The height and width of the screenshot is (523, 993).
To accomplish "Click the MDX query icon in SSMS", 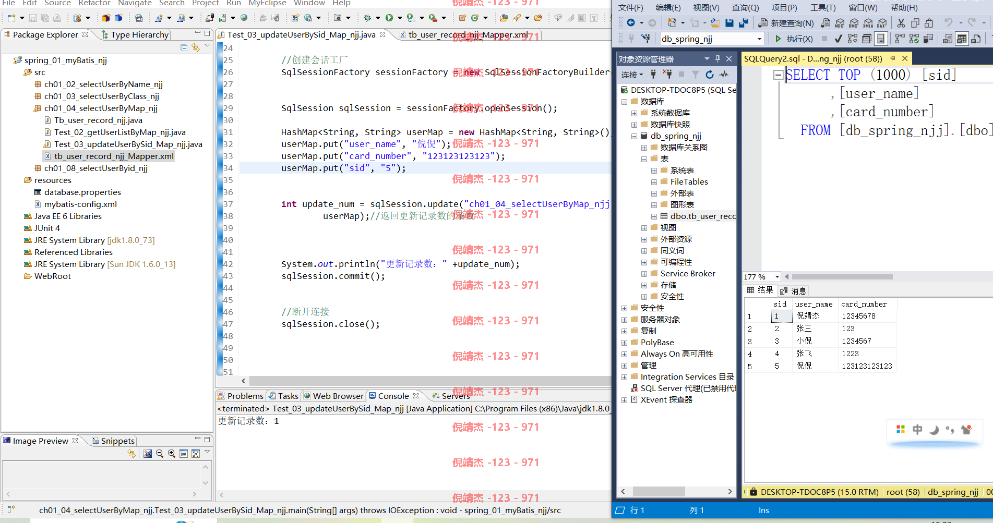I will 840,22.
